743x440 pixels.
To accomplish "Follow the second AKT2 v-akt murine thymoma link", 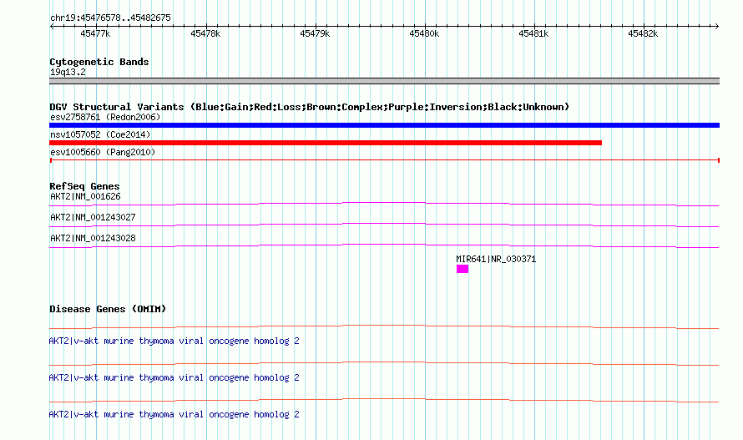I will coord(174,378).
